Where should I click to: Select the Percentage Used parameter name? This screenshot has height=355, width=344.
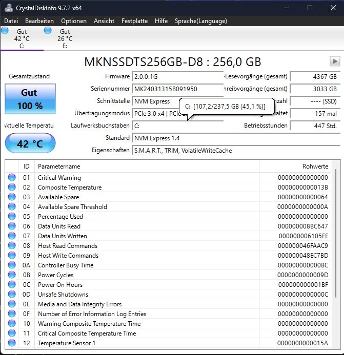[60, 217]
